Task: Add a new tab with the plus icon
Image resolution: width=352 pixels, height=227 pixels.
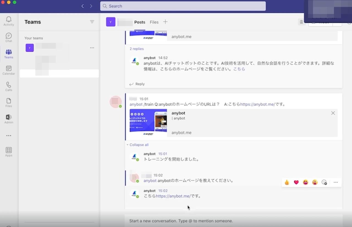Action: coord(165,22)
